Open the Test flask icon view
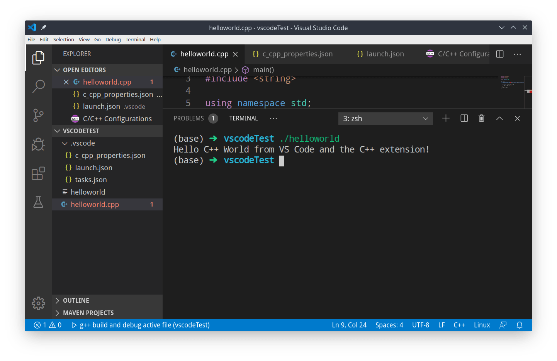Image resolution: width=557 pixels, height=361 pixels. 38,202
